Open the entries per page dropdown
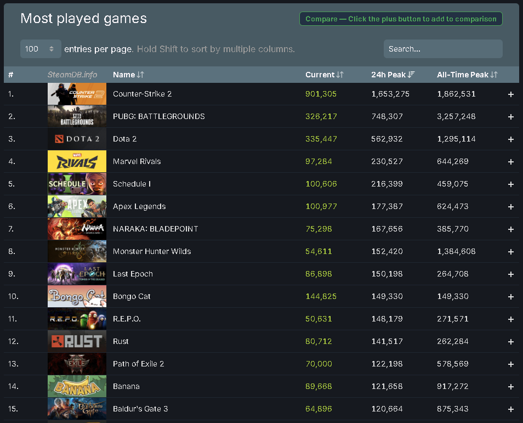This screenshot has height=423, width=523. click(x=40, y=49)
